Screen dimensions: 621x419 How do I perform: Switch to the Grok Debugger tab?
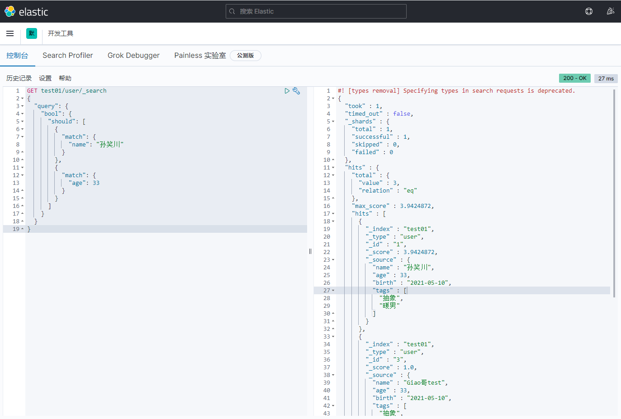pos(133,55)
